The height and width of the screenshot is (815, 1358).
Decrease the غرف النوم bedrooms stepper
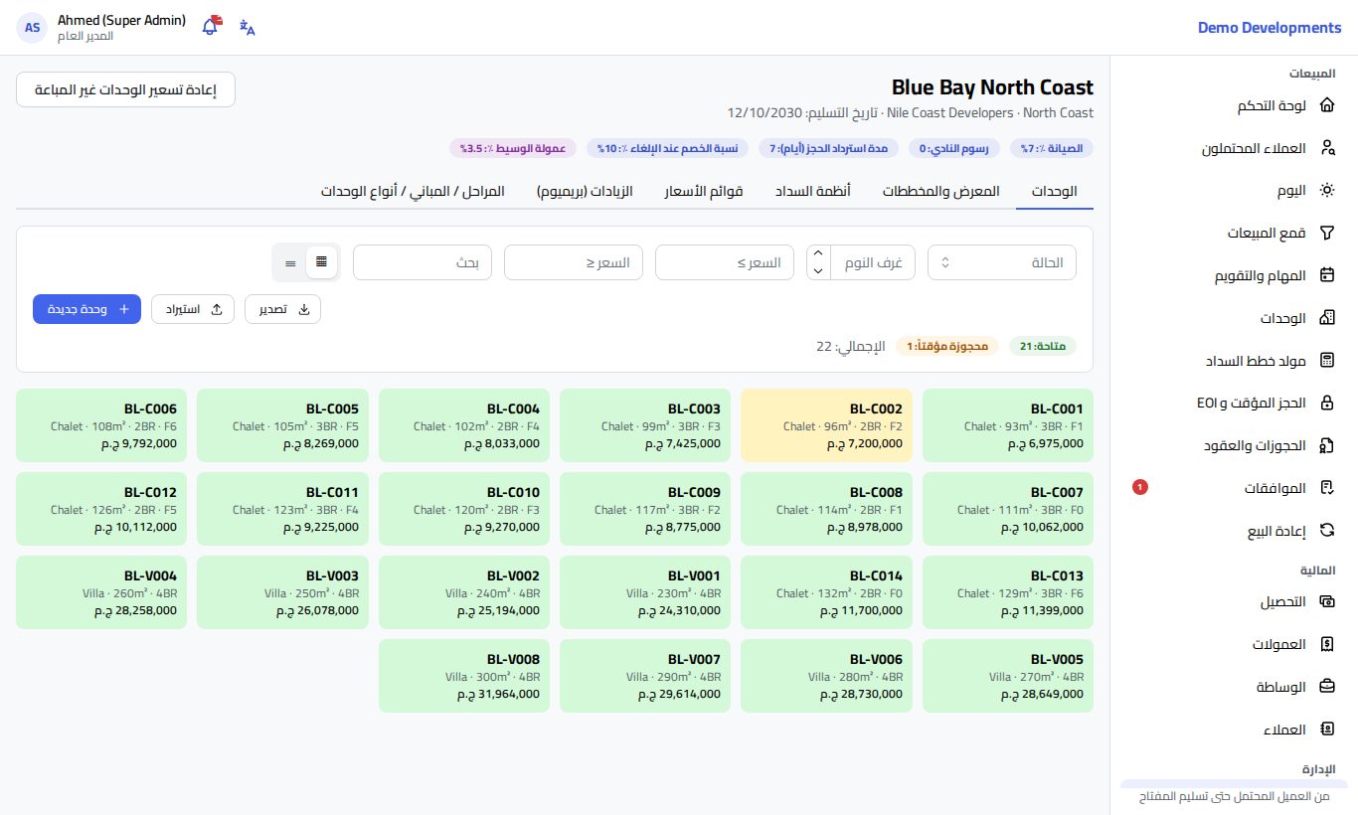pyautogui.click(x=818, y=270)
